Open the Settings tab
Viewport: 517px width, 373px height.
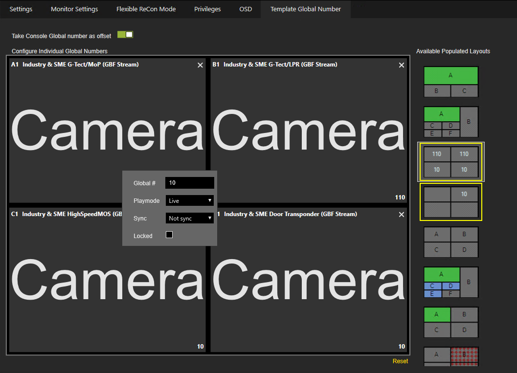point(21,9)
